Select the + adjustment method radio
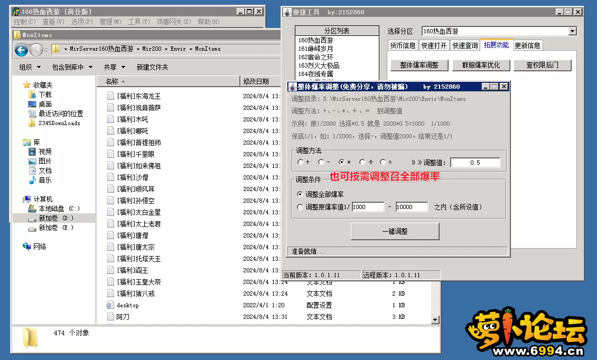 pyautogui.click(x=301, y=162)
